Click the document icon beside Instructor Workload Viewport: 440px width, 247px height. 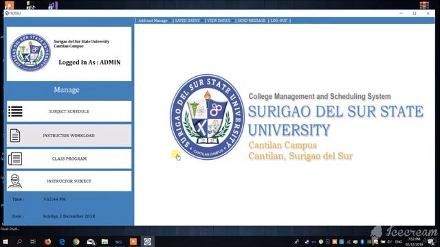pyautogui.click(x=15, y=136)
